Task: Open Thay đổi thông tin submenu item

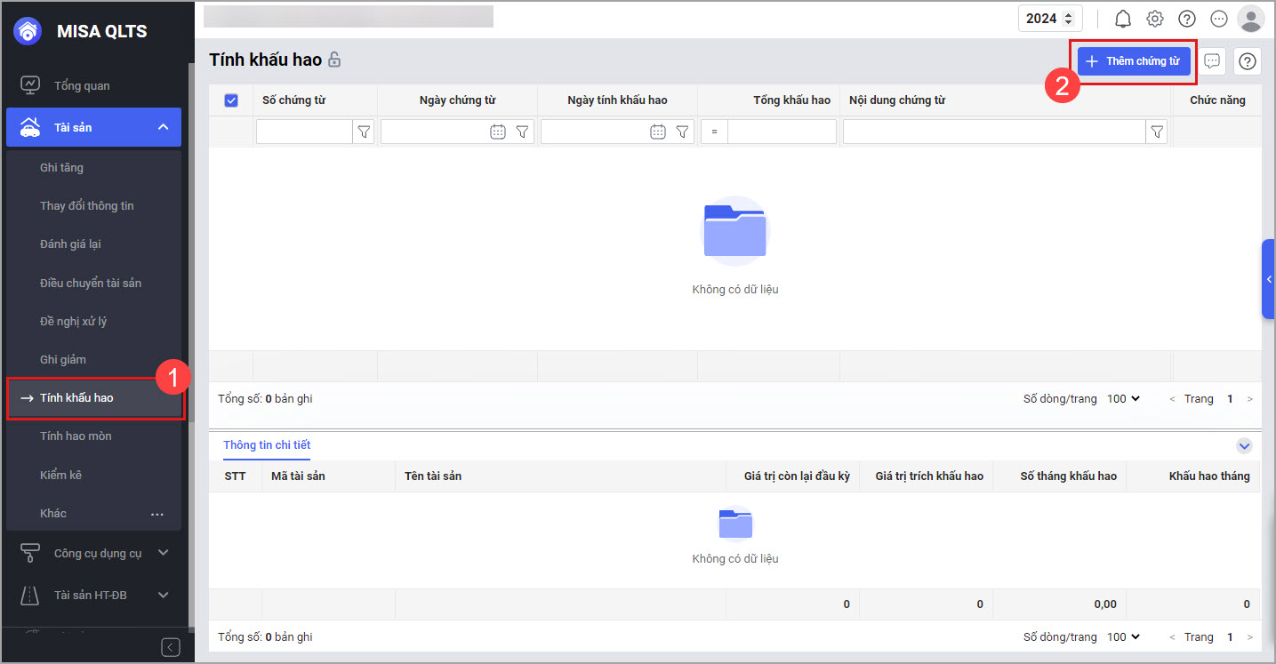Action: (x=93, y=205)
